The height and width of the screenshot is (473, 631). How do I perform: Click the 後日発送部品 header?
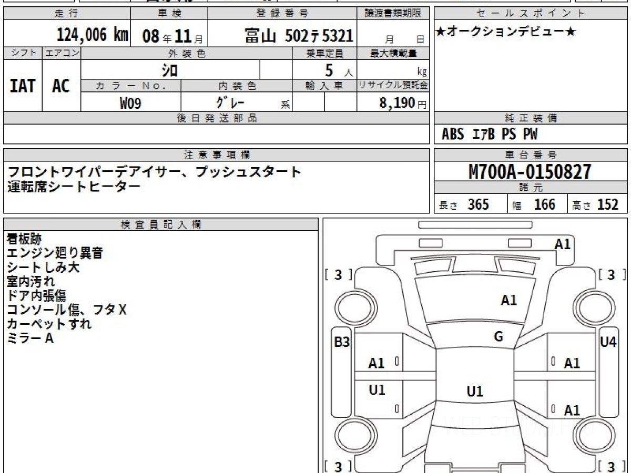216,118
